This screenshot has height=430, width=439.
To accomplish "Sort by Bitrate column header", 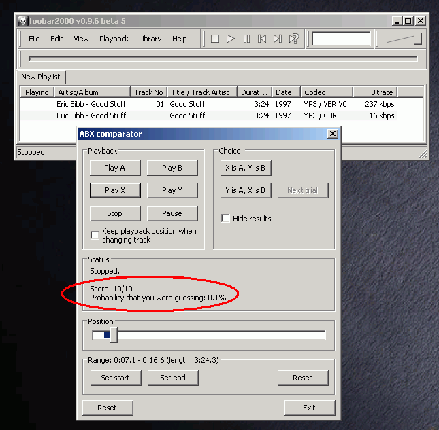I will [x=375, y=92].
